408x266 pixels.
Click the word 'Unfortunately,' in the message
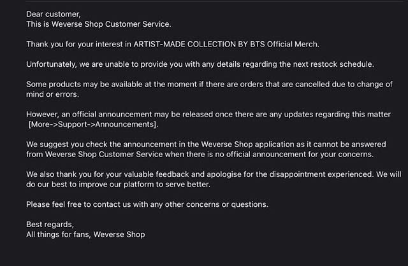click(x=52, y=64)
